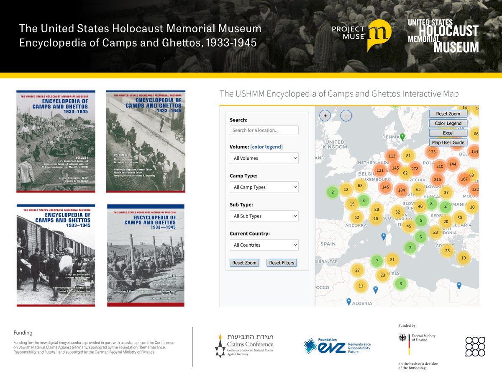
Task: Click the Search for a location field
Action: (x=264, y=130)
